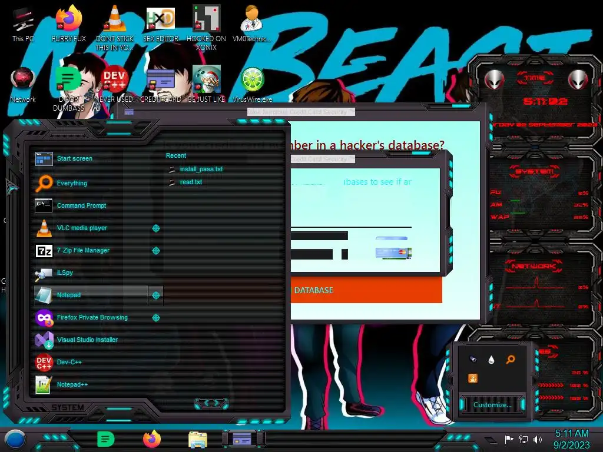The height and width of the screenshot is (452, 603).
Task: Open the D FOR DUMBASS desktop shortcut
Action: [68, 89]
